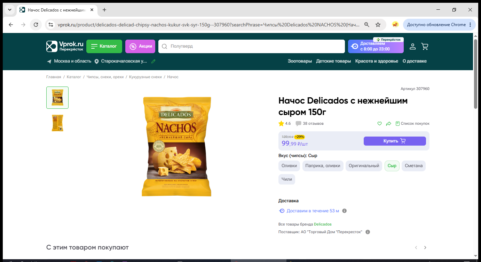This screenshot has height=262, width=481.
Task: Click Доставим в течение 53 м link
Action: coord(309,211)
